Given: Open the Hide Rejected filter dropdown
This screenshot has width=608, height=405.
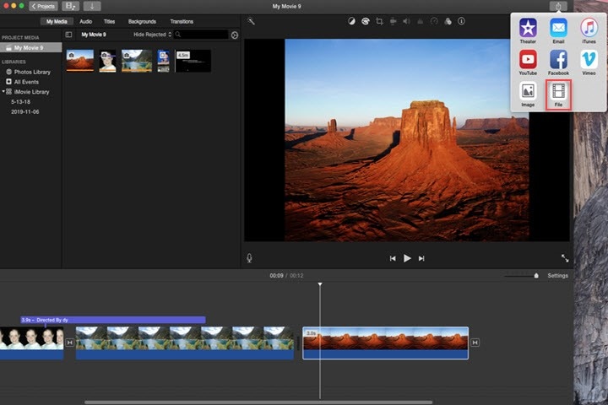Looking at the screenshot, I should [152, 35].
